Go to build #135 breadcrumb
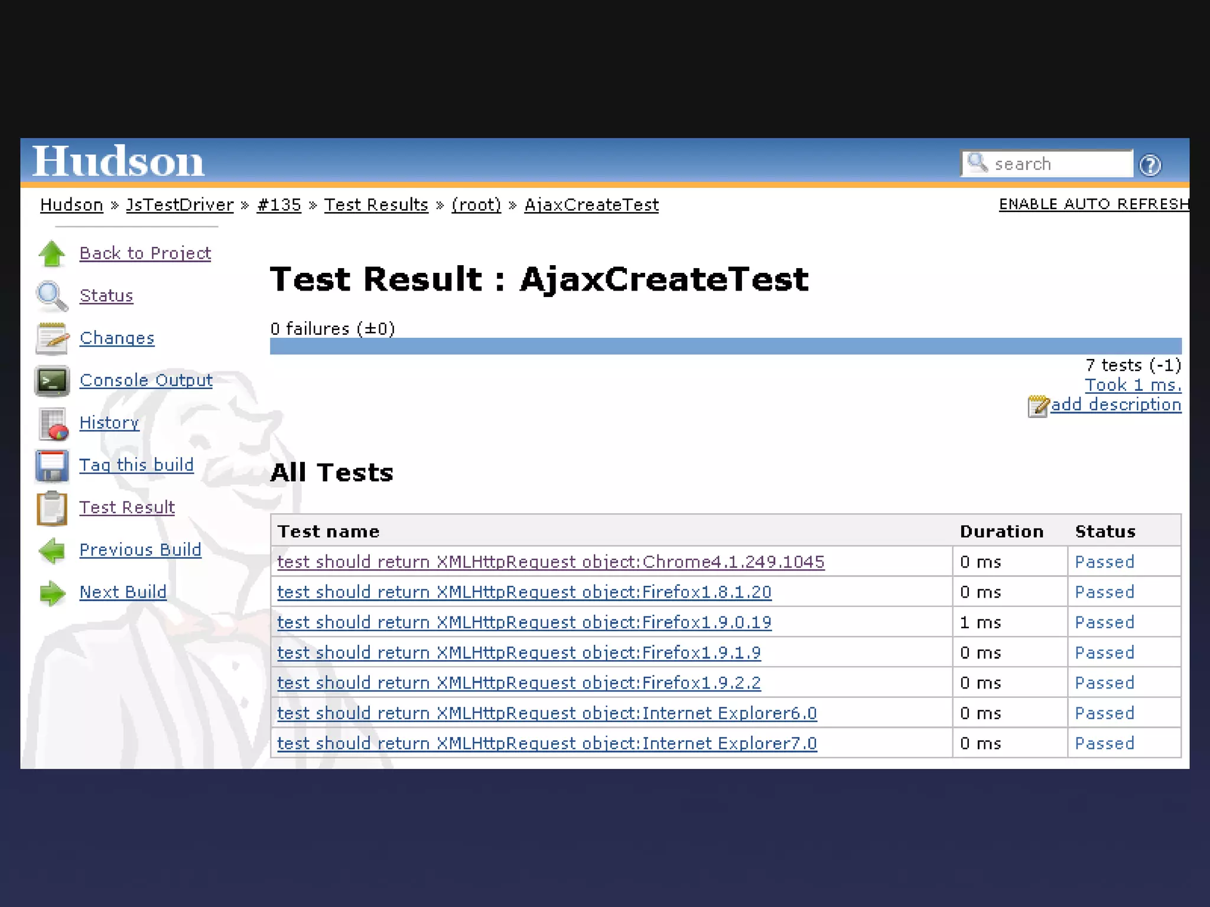This screenshot has width=1210, height=907. 279,205
